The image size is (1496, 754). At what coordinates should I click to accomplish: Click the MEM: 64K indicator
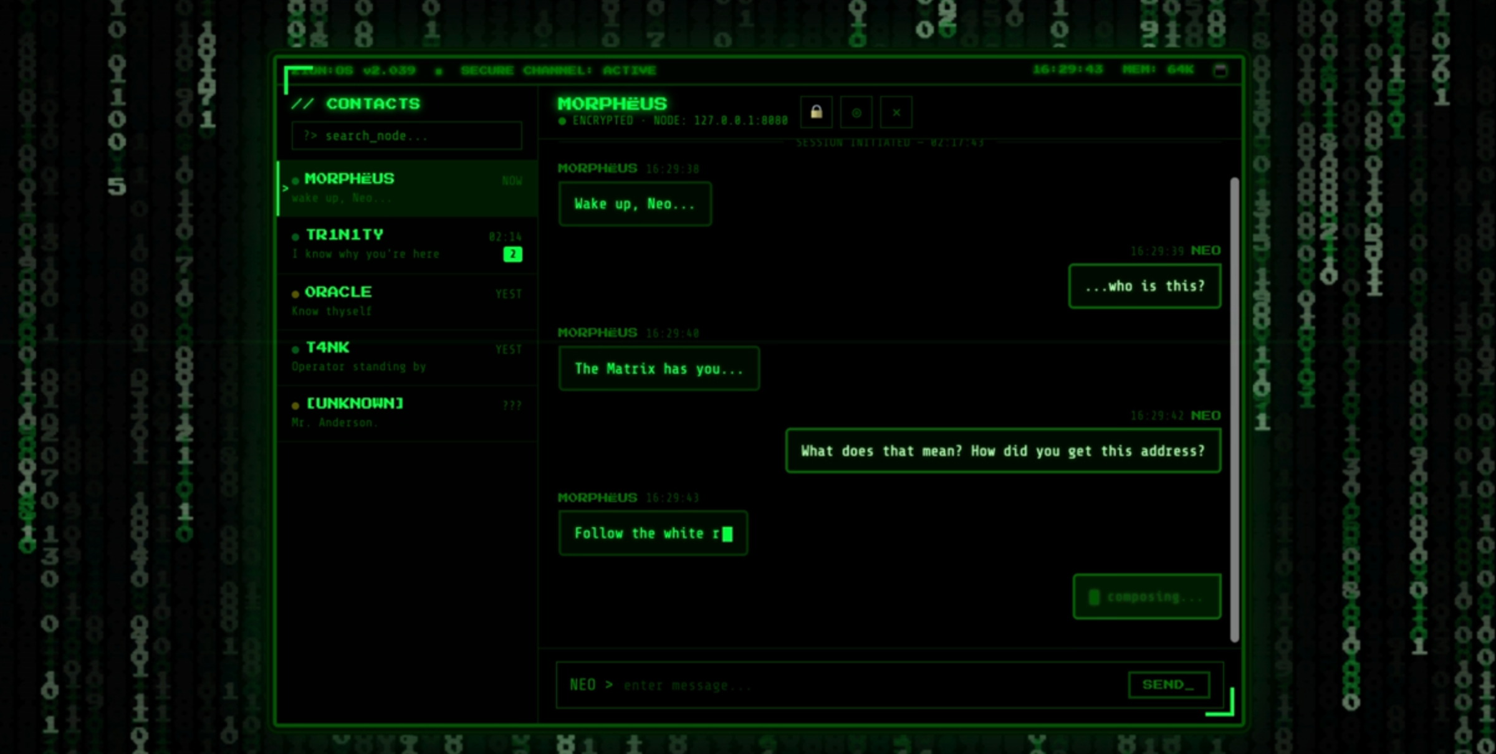1158,69
